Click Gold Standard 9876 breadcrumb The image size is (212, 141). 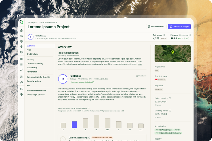tap(49, 23)
